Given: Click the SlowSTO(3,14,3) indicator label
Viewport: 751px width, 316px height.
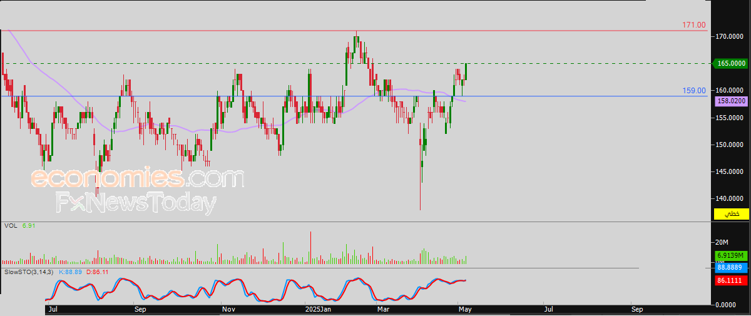Looking at the screenshot, I should 29,272.
